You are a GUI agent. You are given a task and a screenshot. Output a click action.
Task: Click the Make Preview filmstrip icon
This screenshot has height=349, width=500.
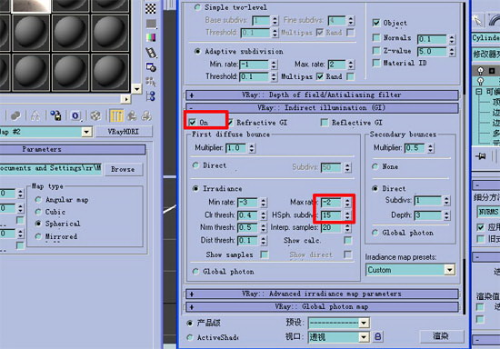(151, 53)
